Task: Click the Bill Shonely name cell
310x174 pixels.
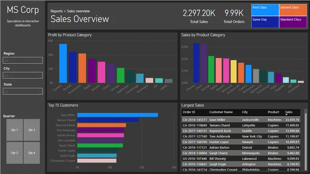Action: 217,159
